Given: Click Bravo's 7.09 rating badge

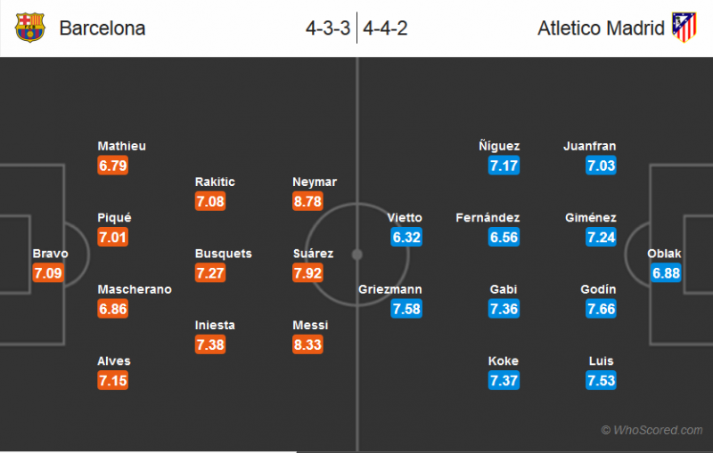Looking at the screenshot, I should (x=48, y=273).
